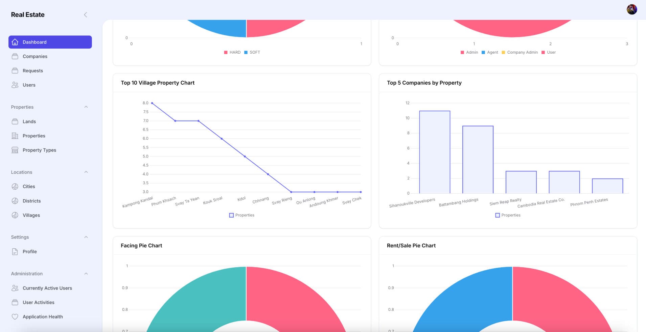The height and width of the screenshot is (332, 646).
Task: Click the Application Health heart icon
Action: coord(15,317)
